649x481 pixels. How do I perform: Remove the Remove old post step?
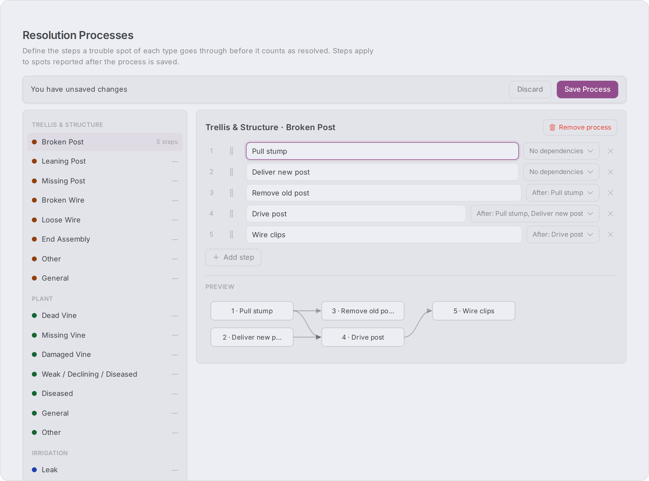pos(610,192)
